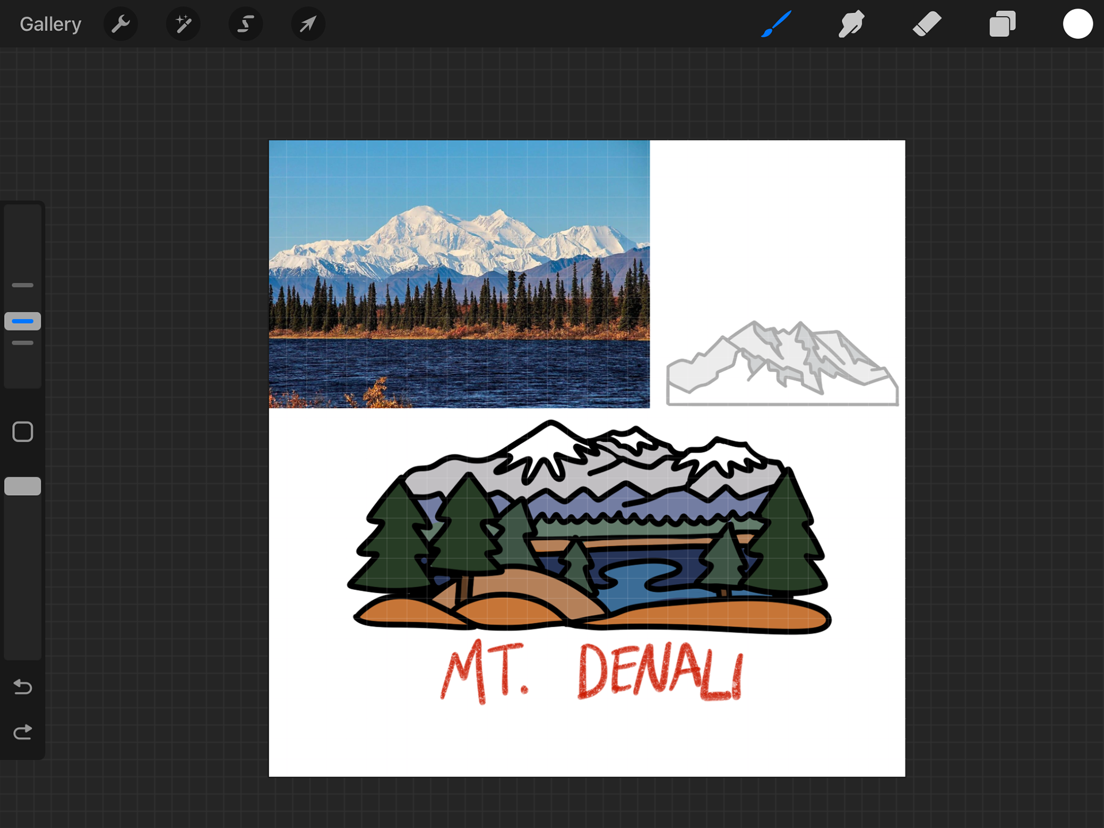1104x828 pixels.
Task: Click the brush size slider handle
Action: pyautogui.click(x=22, y=321)
